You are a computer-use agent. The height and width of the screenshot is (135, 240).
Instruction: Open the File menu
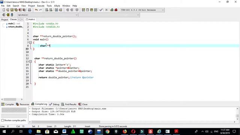pos(3,6)
